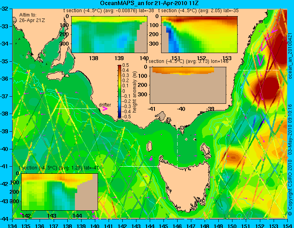
Task: Click the 100 depth label of the lat=-38 inset
Action: 65,25
